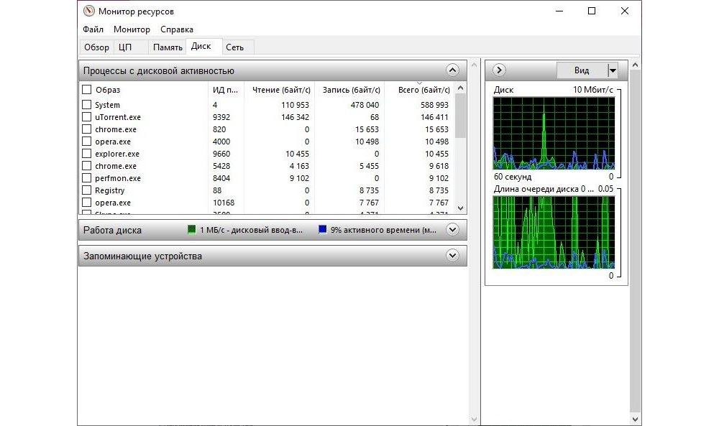Click the PID value 9660
The image size is (719, 426).
pyautogui.click(x=221, y=154)
